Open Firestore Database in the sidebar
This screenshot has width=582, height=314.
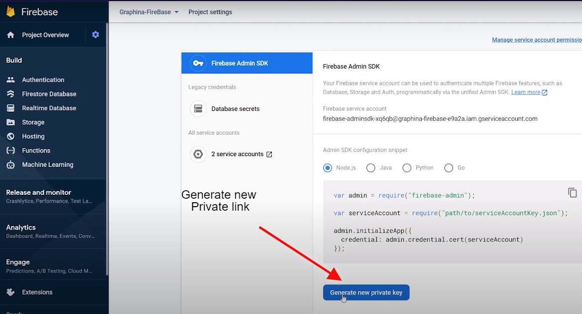[x=49, y=94]
